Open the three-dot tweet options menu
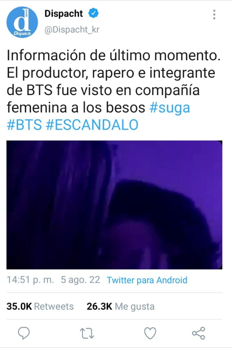The height and width of the screenshot is (348, 232). (214, 14)
